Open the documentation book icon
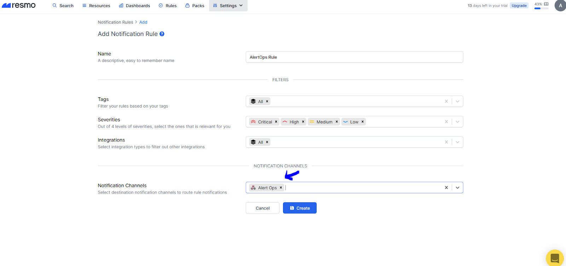 (x=546, y=4)
